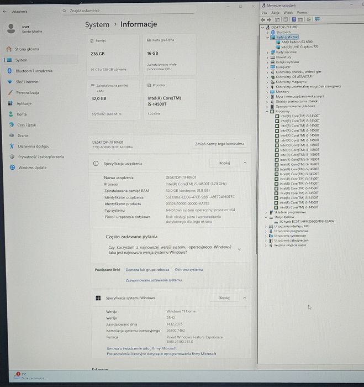The height and width of the screenshot is (387, 364).
Task: Collapse the Procesory node
Action: [267, 112]
